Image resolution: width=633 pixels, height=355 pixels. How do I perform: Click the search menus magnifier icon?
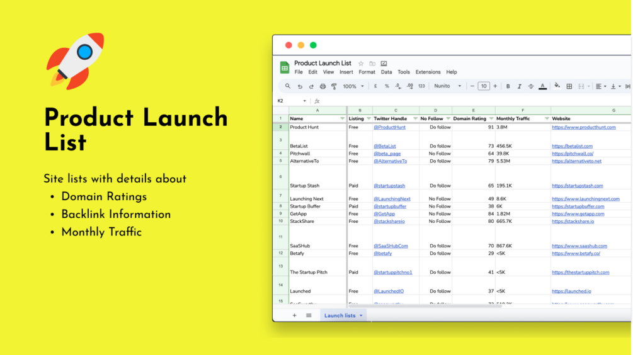[x=287, y=86]
